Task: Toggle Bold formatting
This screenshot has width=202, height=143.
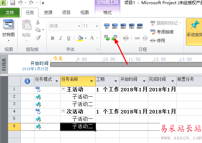Action: point(52,38)
